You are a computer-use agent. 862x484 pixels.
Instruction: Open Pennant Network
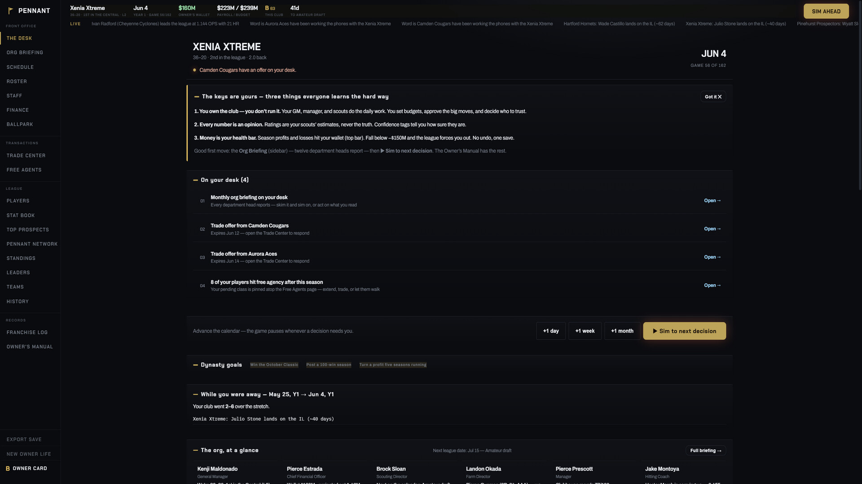[31, 244]
